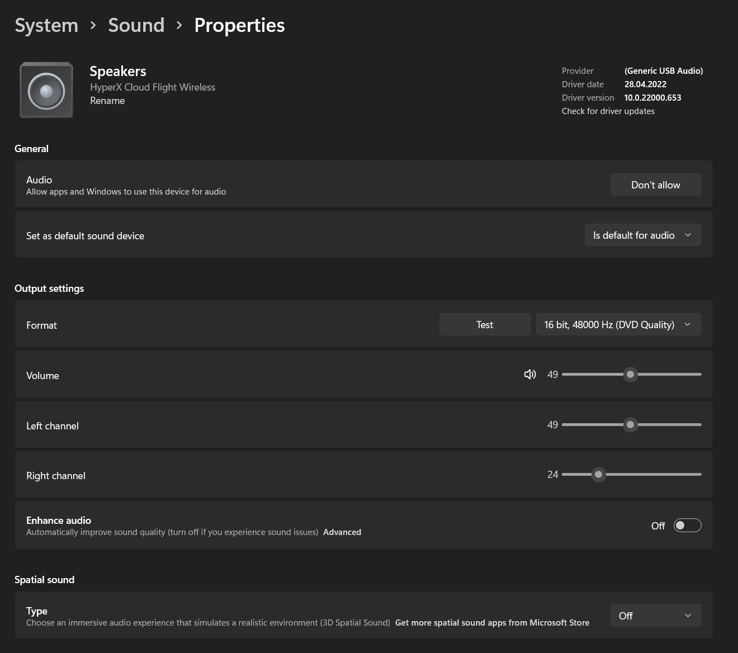
Task: Open Advanced enhance audio settings
Action: pos(342,532)
